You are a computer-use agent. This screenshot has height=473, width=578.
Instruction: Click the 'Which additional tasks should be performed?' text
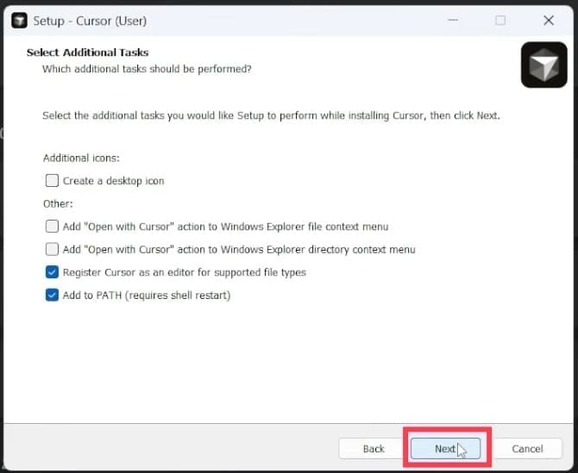(147, 69)
